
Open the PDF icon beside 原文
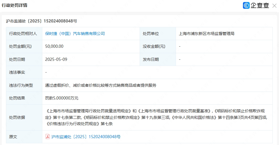(47, 137)
